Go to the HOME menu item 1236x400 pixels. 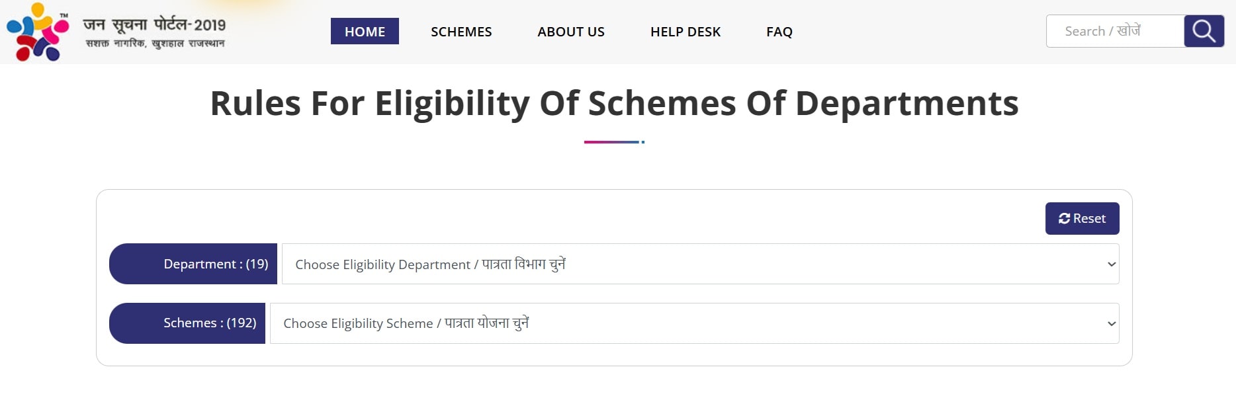(365, 31)
